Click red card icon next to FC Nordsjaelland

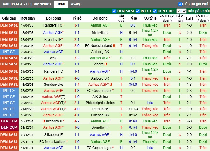pos(114,46)
